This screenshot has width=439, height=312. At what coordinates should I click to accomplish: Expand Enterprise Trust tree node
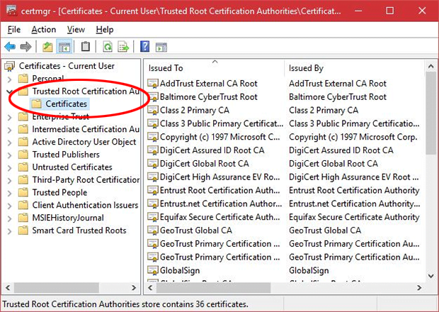pos(9,117)
